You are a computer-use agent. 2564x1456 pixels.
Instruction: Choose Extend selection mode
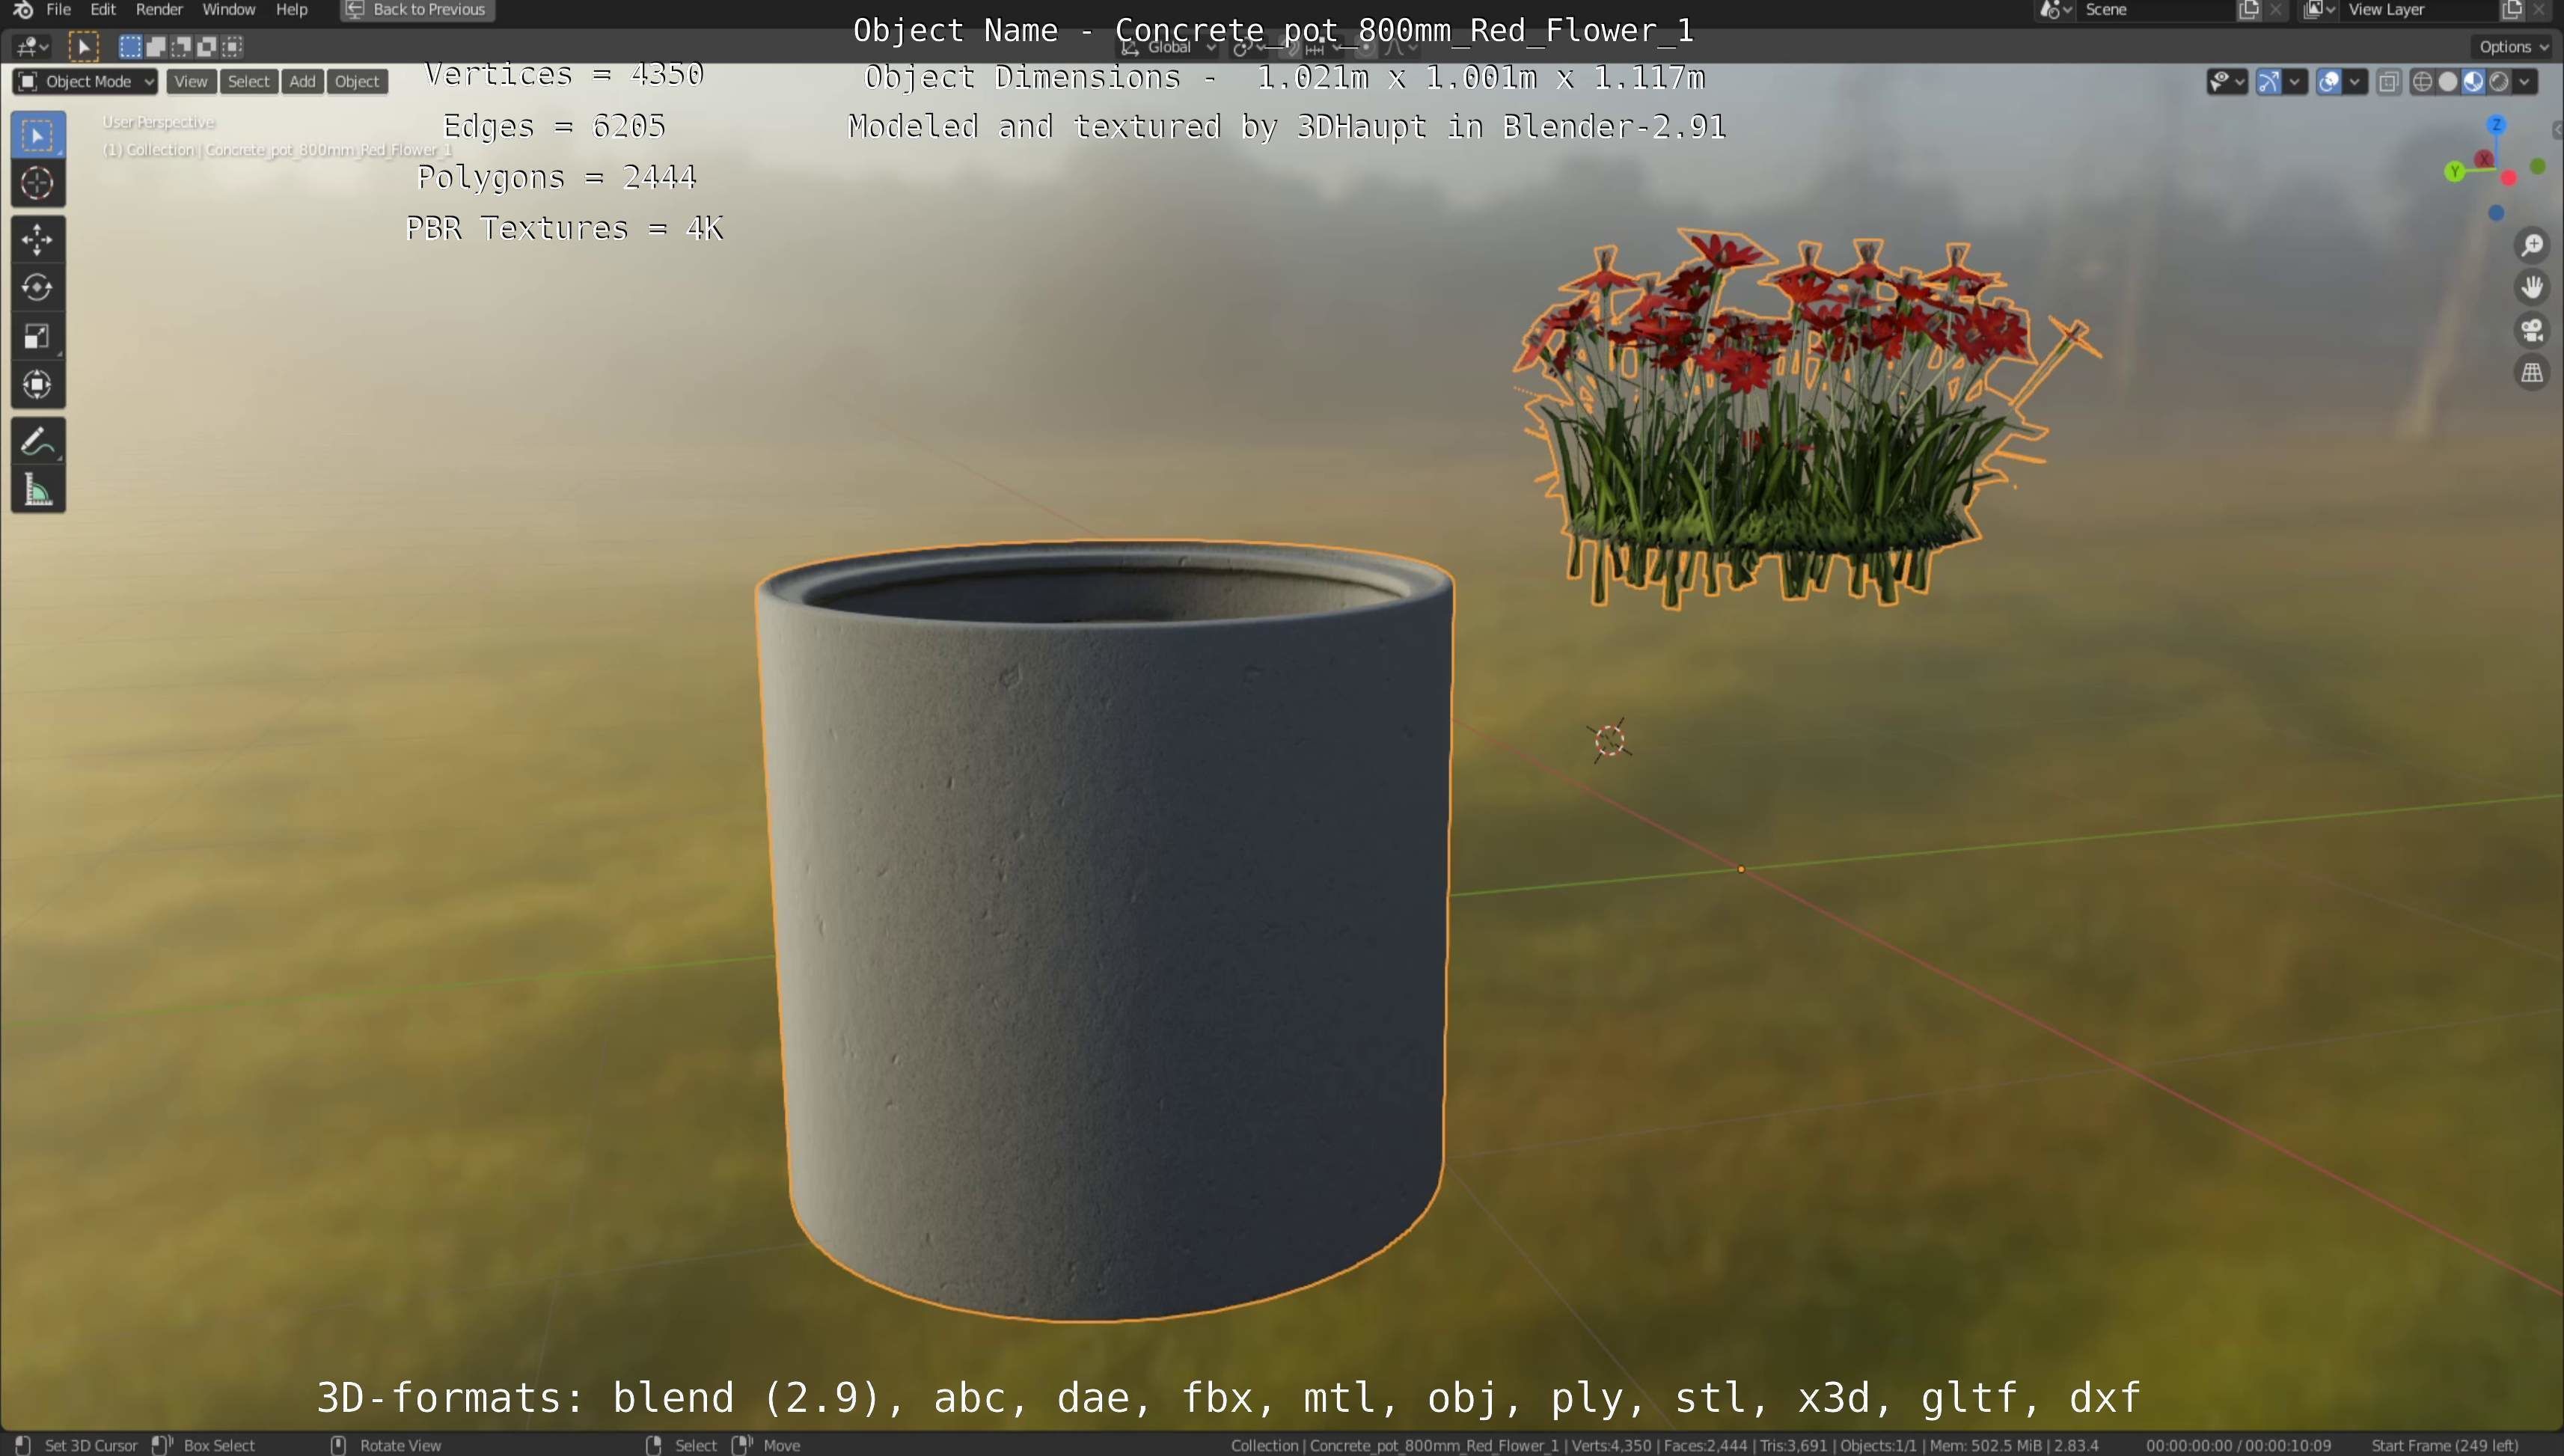[x=156, y=46]
